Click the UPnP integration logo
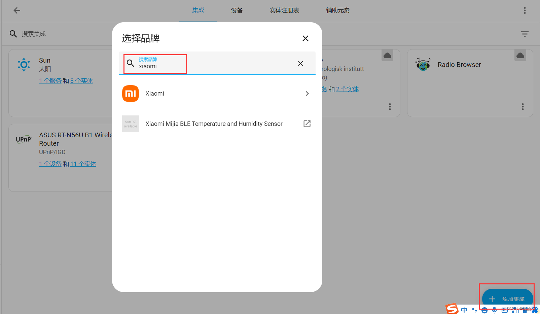The height and width of the screenshot is (314, 540). pos(24,139)
